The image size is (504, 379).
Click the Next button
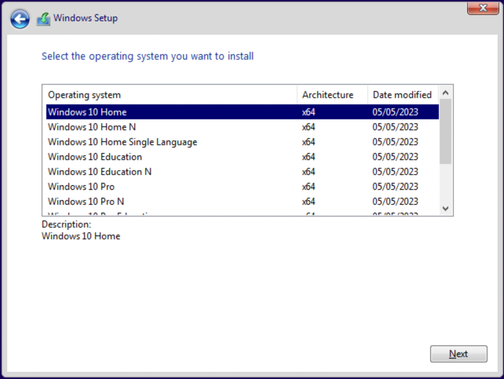[458, 354]
